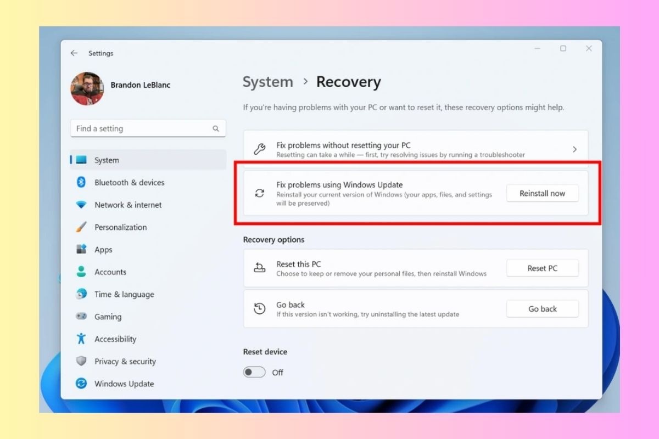Click the back arrow in Settings title bar
Screen dimensions: 659x439
(74, 53)
